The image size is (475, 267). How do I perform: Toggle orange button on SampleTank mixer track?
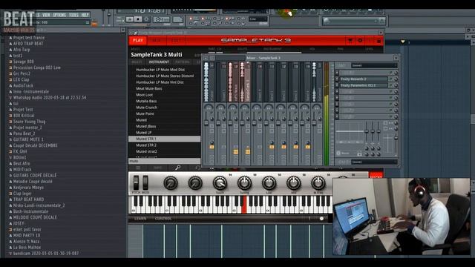click(x=247, y=151)
